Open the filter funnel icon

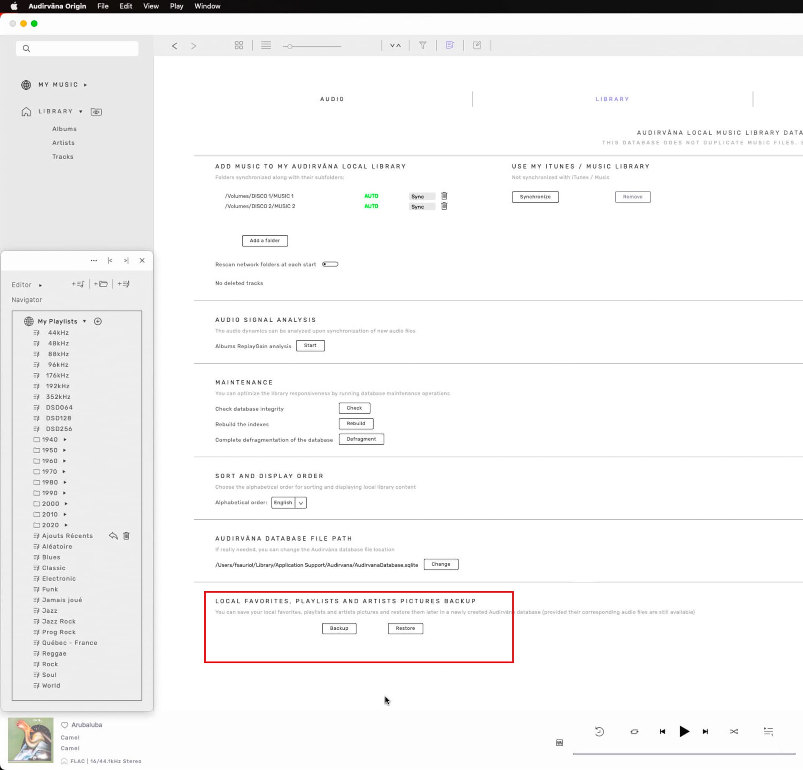(423, 45)
